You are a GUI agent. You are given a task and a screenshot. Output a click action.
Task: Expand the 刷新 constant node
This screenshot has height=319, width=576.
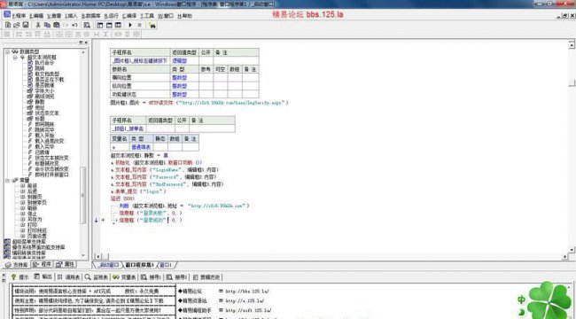pos(23,208)
